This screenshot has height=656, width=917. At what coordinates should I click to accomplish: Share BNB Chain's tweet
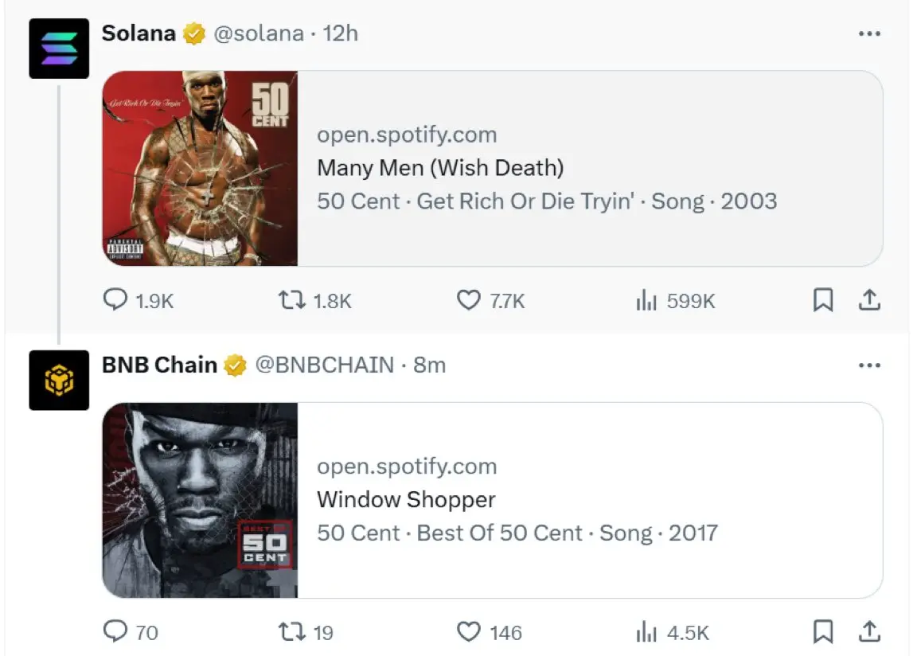click(870, 632)
